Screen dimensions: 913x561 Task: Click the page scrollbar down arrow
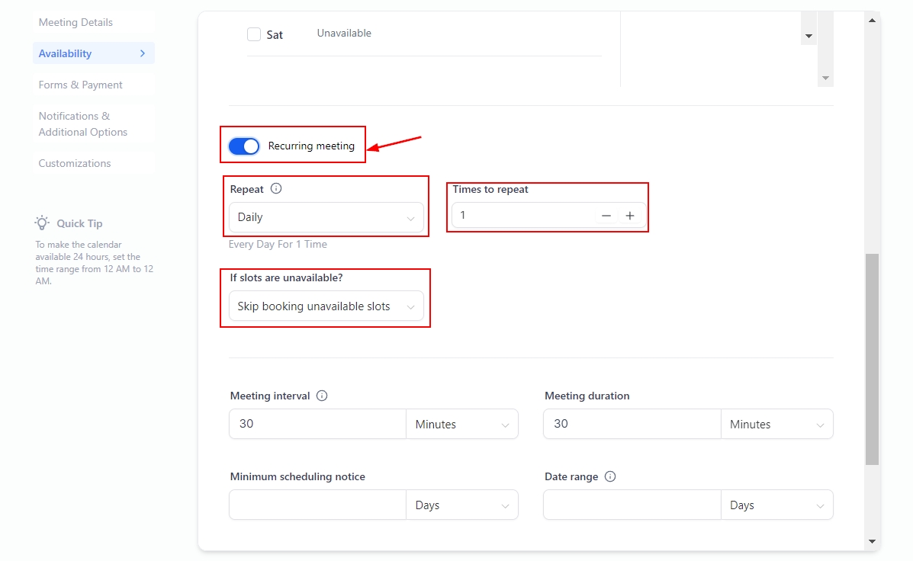point(872,541)
